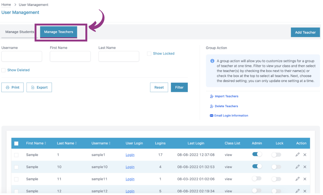323x195 pixels.
Task: Focus the Last Name filter field
Action: click(x=119, y=56)
